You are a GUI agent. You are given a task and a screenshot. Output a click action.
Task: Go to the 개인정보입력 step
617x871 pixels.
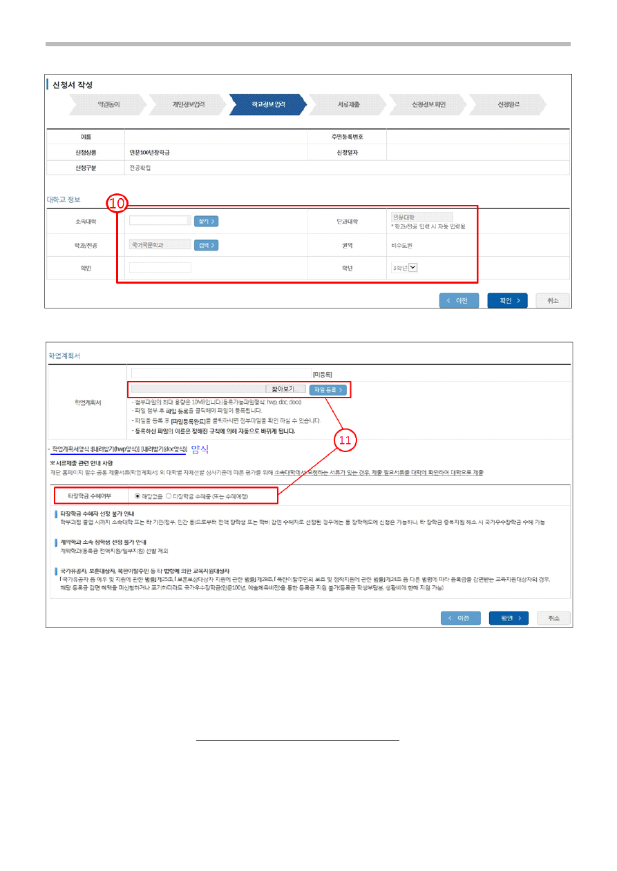(189, 104)
